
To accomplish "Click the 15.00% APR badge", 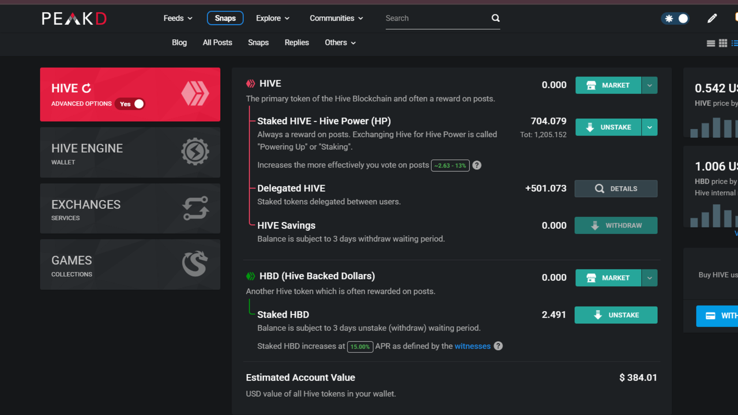I will 360,346.
